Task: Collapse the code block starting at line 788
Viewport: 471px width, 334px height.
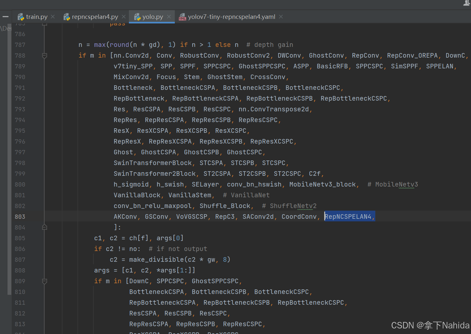Action: [45, 56]
